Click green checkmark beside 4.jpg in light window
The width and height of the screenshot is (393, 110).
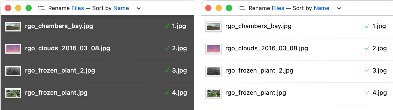367,93
